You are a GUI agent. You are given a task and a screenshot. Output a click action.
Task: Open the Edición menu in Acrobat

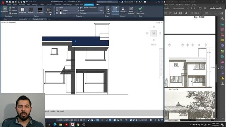(172, 5)
